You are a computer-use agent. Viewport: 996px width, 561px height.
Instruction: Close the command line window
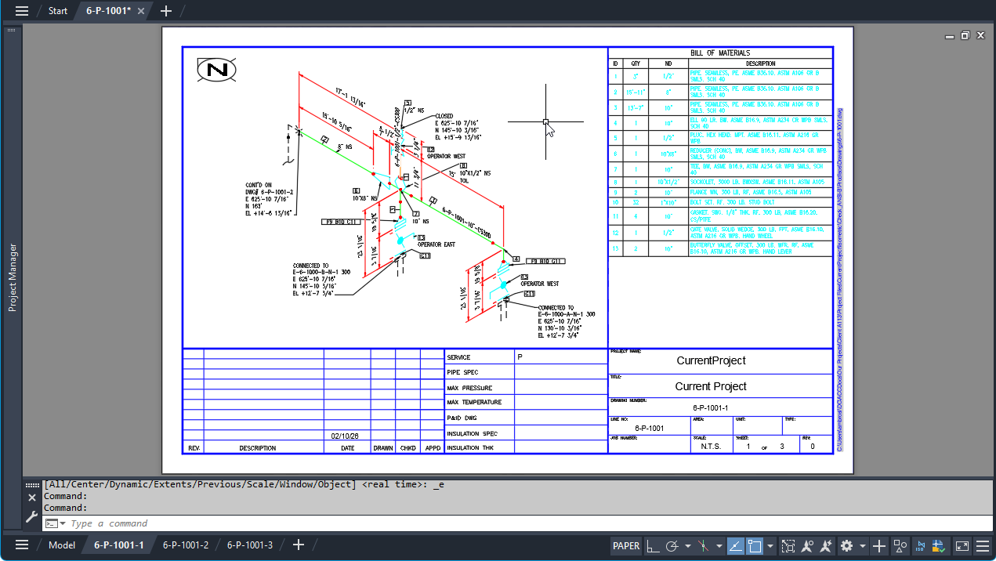(32, 498)
